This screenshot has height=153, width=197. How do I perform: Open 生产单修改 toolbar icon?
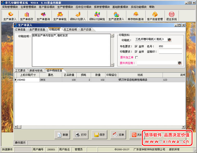point(27,16)
